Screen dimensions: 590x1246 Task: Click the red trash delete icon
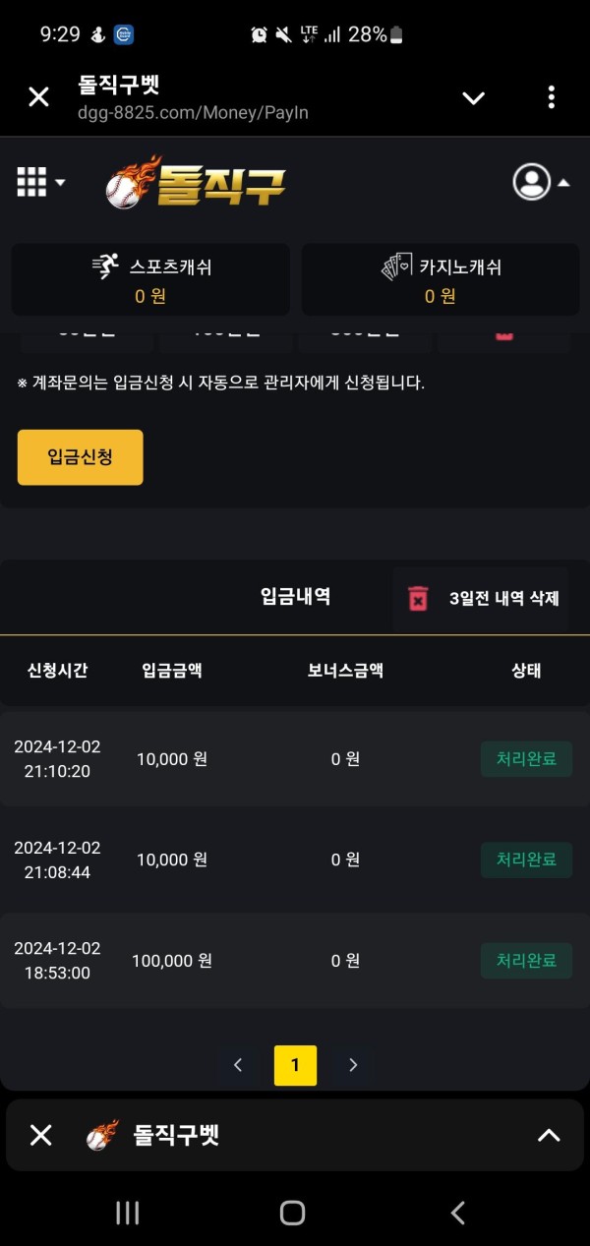[419, 598]
